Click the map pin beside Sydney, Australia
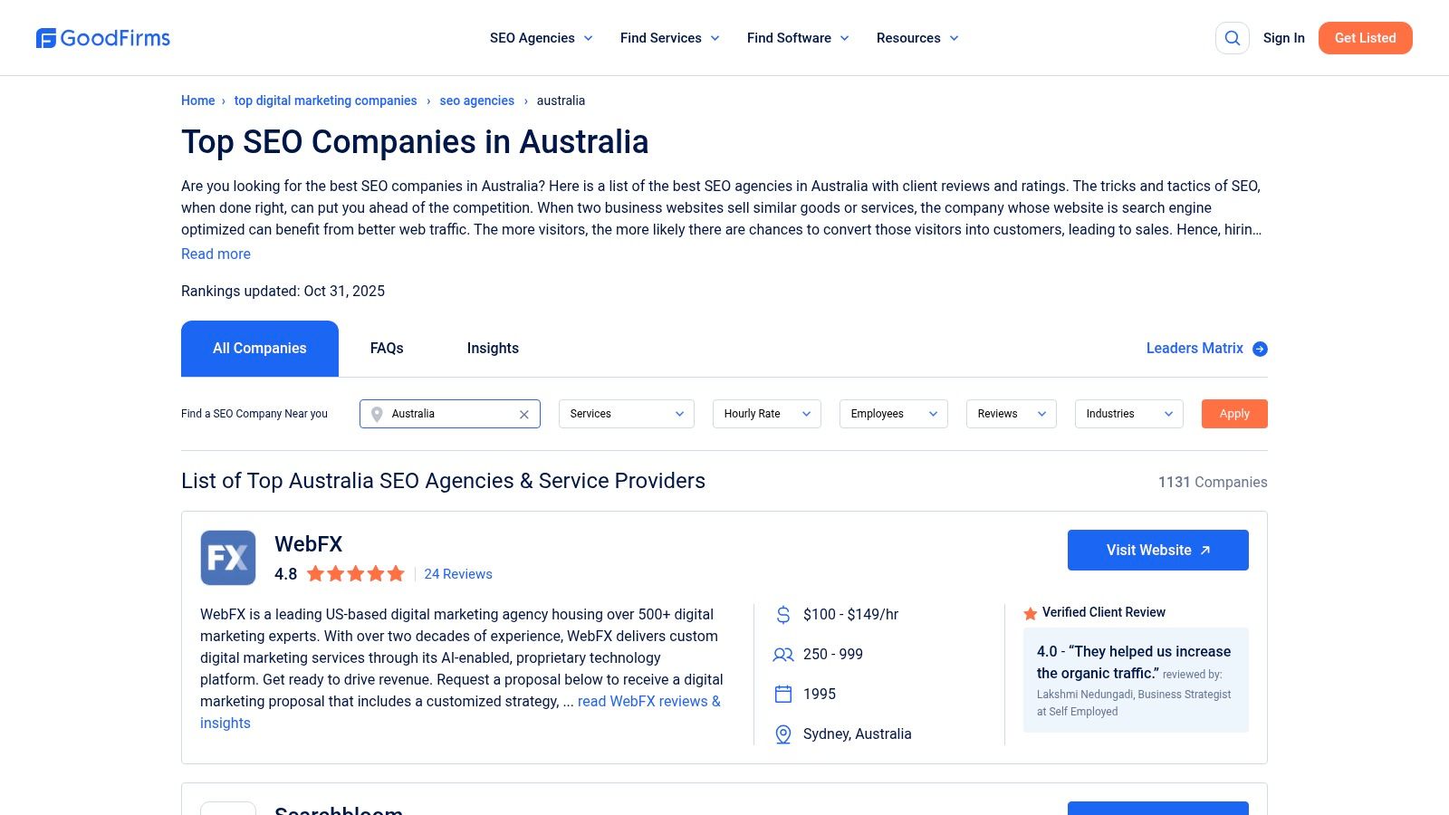 782,734
